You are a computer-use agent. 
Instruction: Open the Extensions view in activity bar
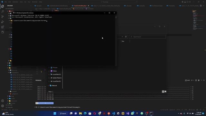click(x=3, y=27)
